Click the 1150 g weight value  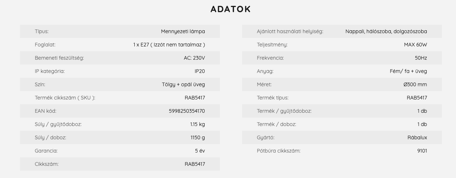(x=198, y=137)
